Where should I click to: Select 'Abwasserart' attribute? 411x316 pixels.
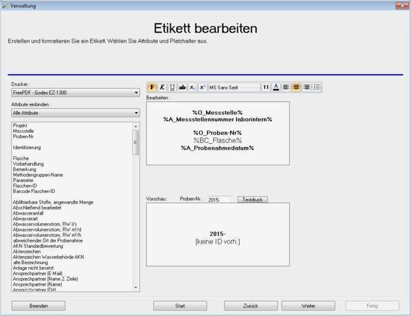pyautogui.click(x=25, y=219)
